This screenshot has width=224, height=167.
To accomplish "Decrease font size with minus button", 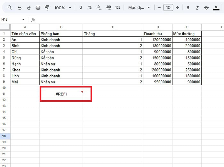I will (159, 8).
